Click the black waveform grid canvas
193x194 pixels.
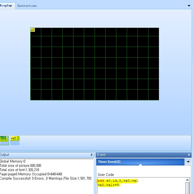click(x=95, y=64)
